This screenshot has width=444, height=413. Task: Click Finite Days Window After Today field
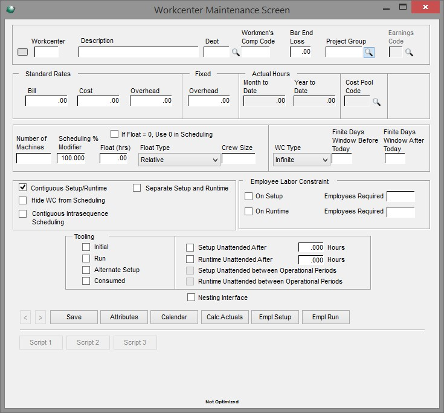(394, 158)
